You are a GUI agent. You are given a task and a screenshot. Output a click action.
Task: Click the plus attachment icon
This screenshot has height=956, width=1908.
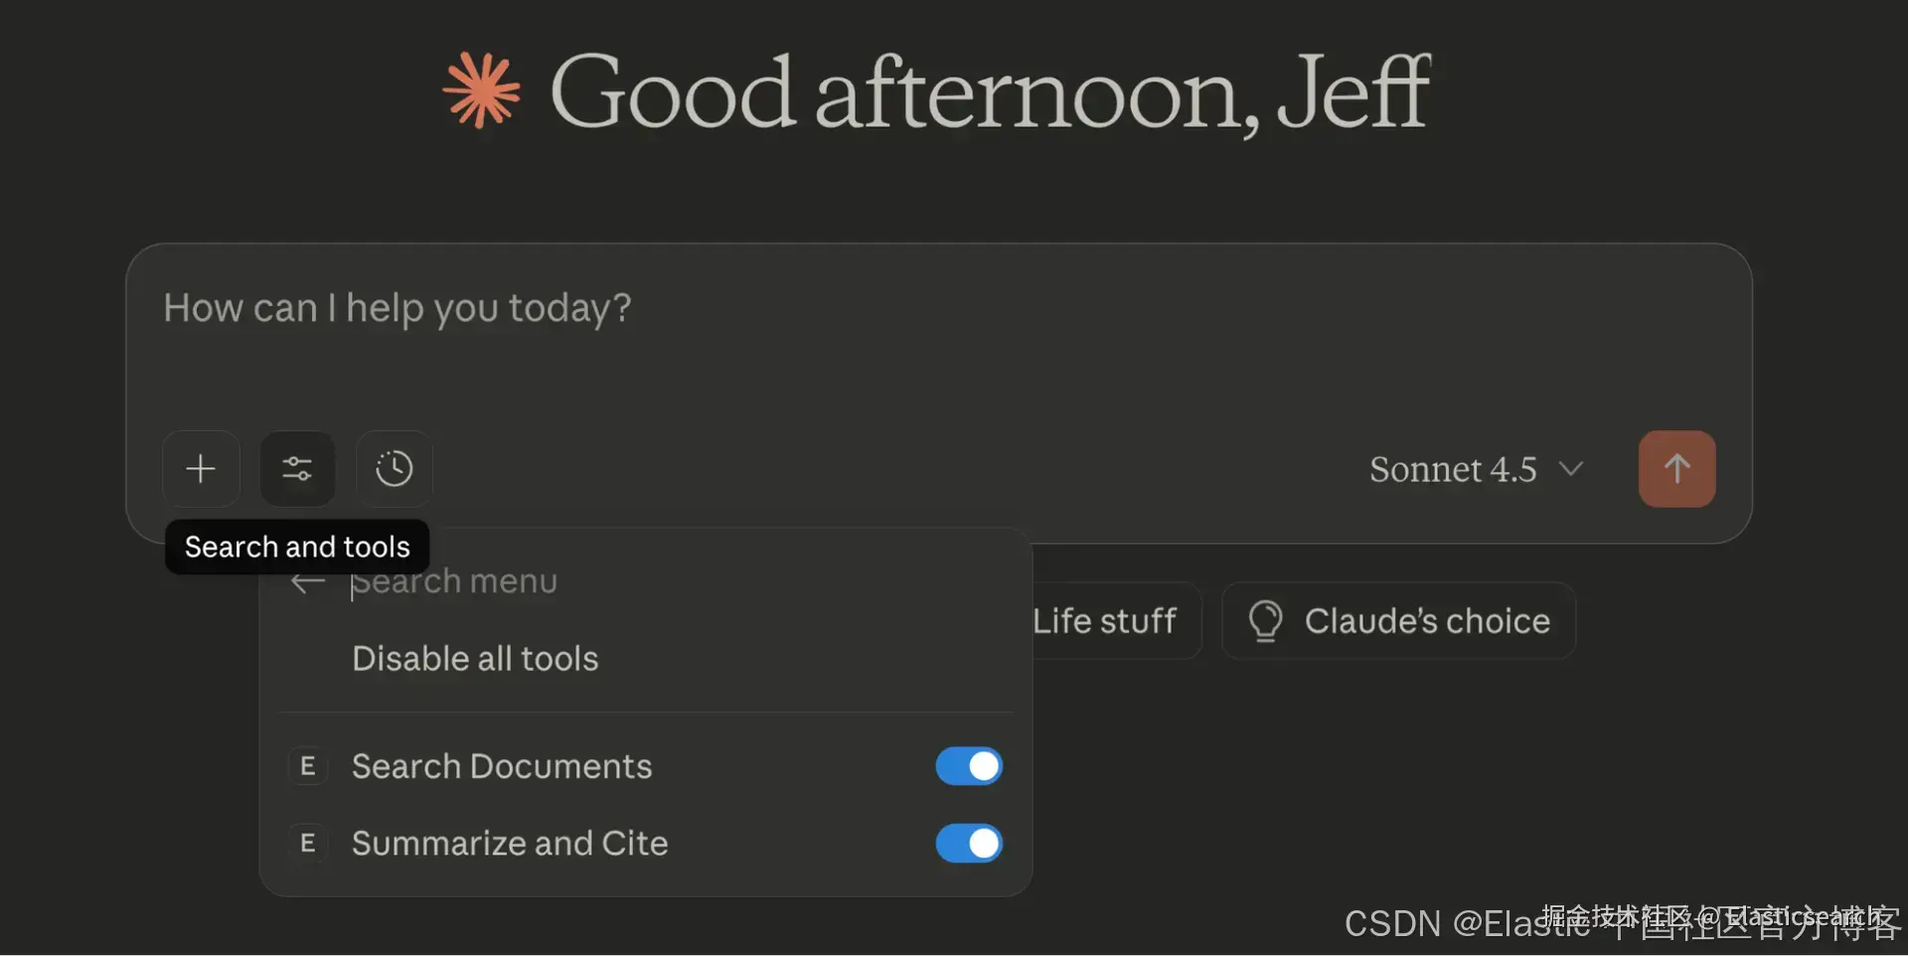tap(201, 469)
